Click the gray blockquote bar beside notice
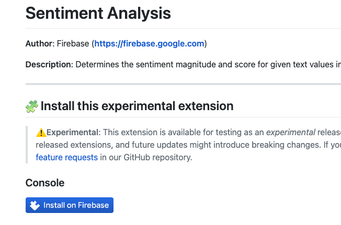Image resolution: width=341 pixels, height=225 pixels. click(27, 145)
